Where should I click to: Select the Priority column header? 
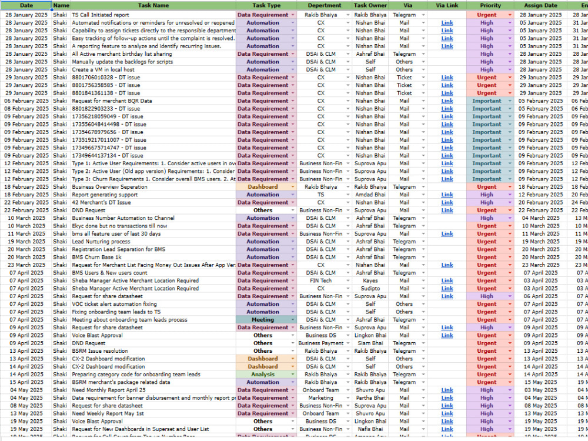490,5
